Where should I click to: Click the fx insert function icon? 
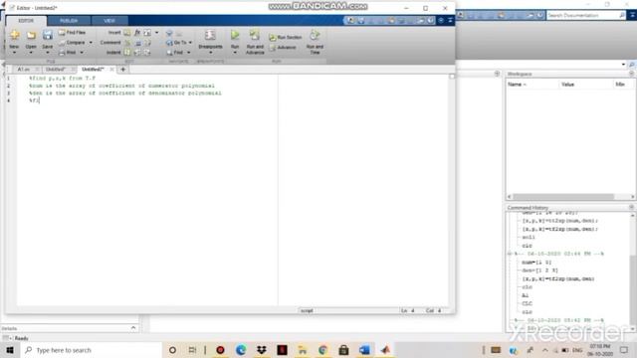pyautogui.click(x=137, y=32)
